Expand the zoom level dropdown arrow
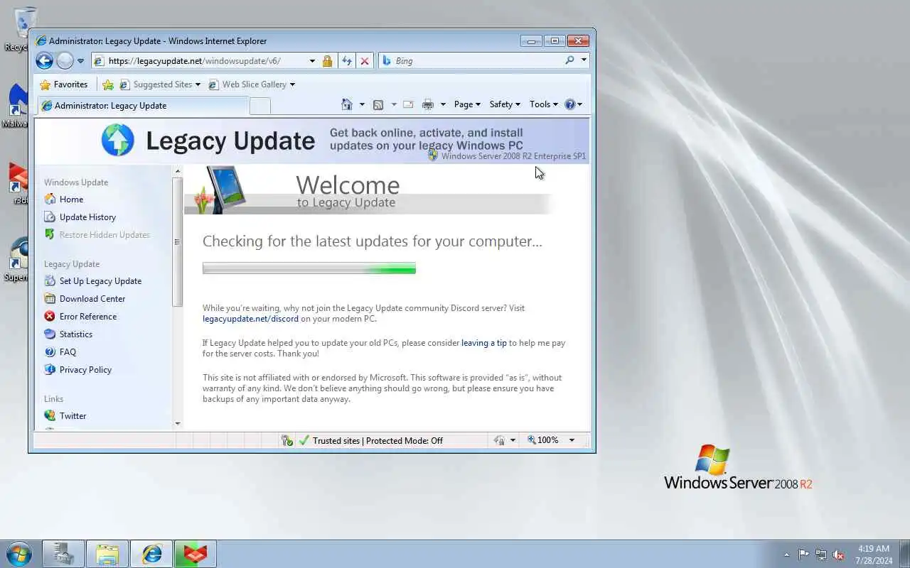Image resolution: width=910 pixels, height=568 pixels. tap(572, 440)
